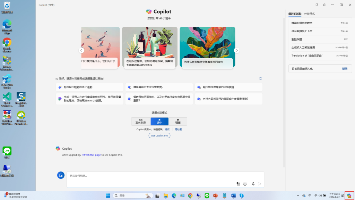Image resolution: width=355 pixels, height=200 pixels.
Task: Switch to the 外掛程式 tab
Action: [310, 14]
